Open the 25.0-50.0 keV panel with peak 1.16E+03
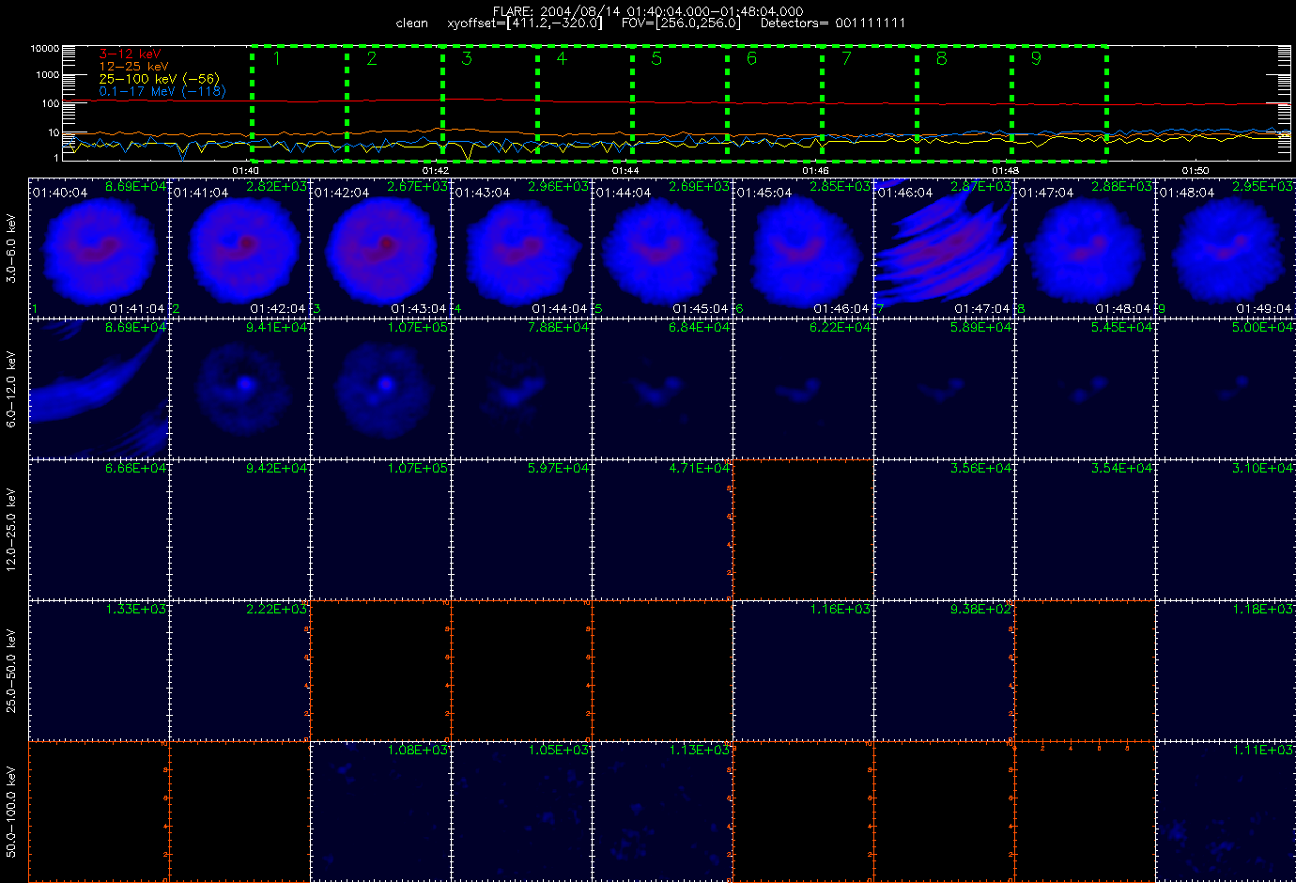The image size is (1296, 883). coord(804,671)
